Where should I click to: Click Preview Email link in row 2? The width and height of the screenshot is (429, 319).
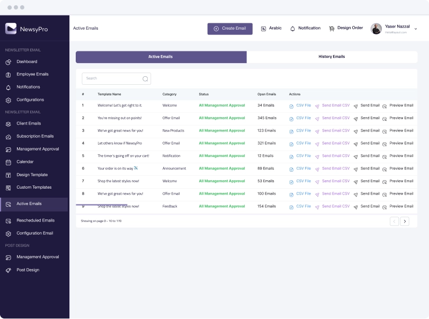[x=401, y=118]
